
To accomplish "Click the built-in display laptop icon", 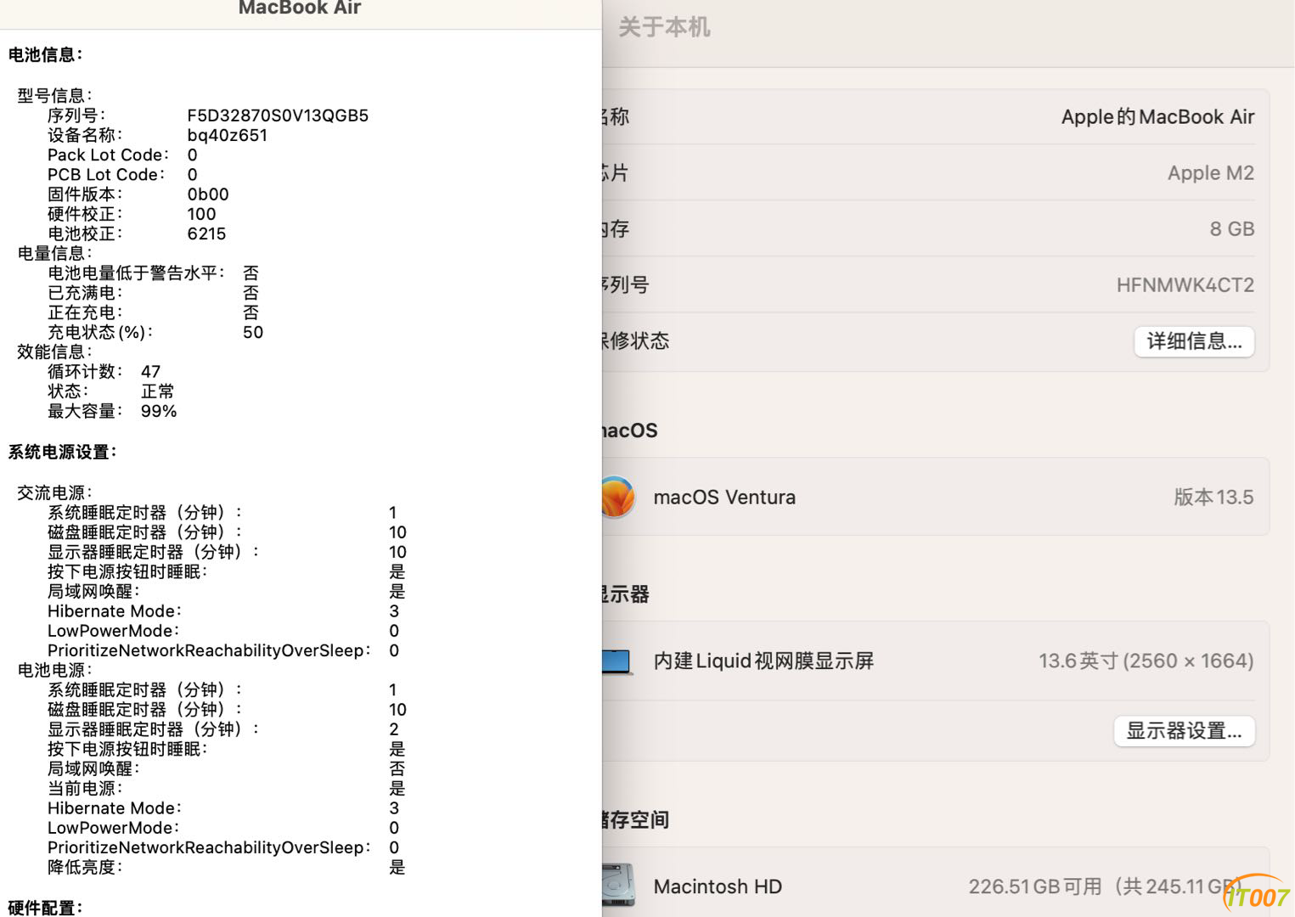I will coord(617,661).
